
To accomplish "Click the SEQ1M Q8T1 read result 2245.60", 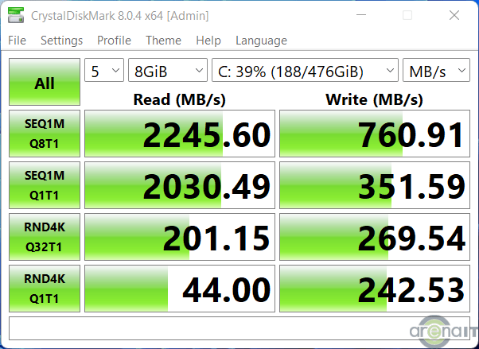I will click(179, 134).
